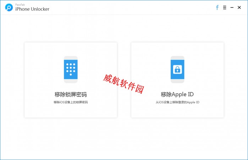This screenshot has height=160, width=248.
Task: Open the PassFab Facebook page icon
Action: point(217,7)
